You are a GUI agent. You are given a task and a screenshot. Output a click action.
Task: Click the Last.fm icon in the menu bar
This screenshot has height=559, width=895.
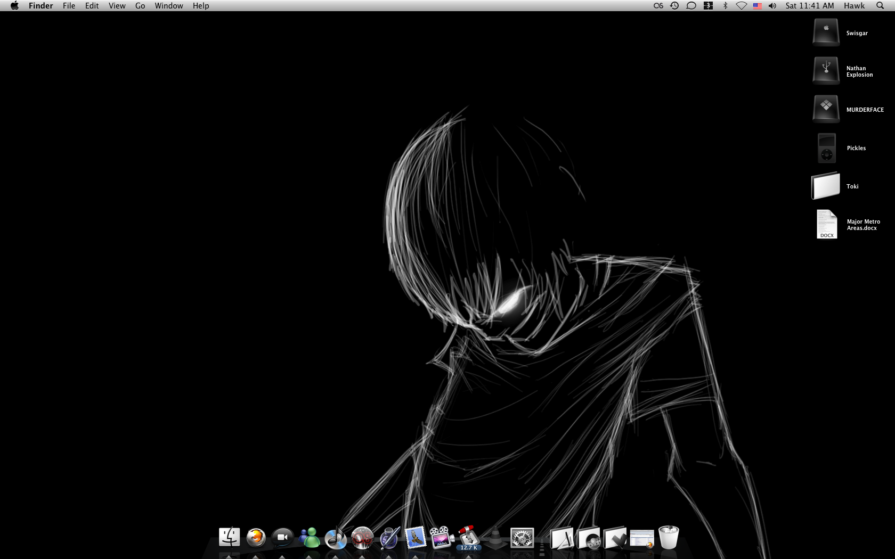coord(658,6)
